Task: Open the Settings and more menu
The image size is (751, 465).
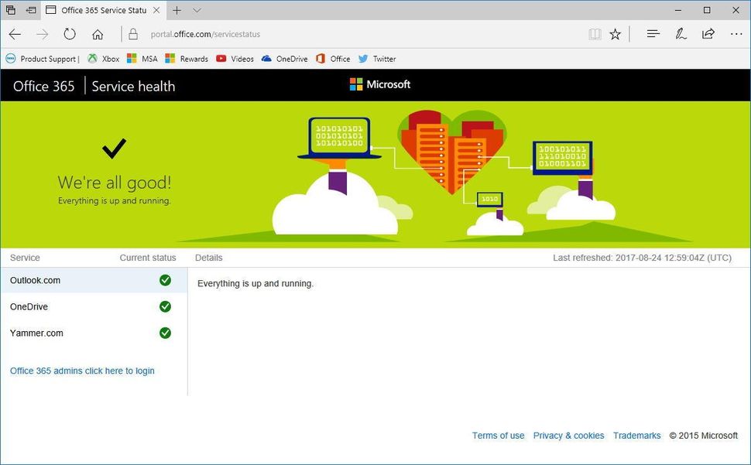Action: point(736,34)
